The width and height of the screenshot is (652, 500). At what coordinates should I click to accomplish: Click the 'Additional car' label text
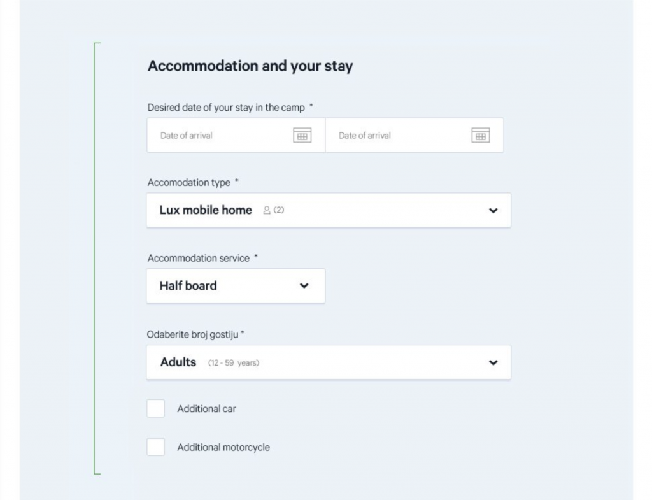pos(206,409)
